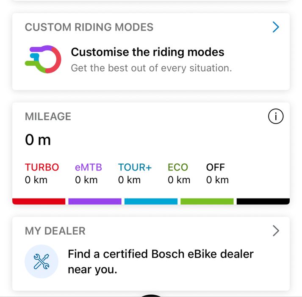Open the colorful custom riding modes icon
The image size is (302, 297).
click(43, 59)
